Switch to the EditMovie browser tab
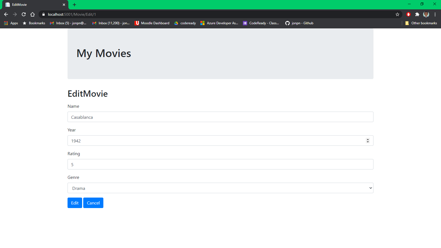Screen dimensions: 441x248 tap(33, 5)
